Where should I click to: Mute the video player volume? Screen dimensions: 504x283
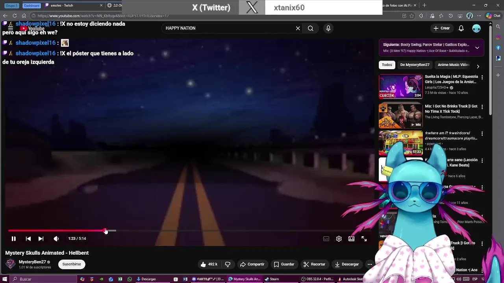56,239
